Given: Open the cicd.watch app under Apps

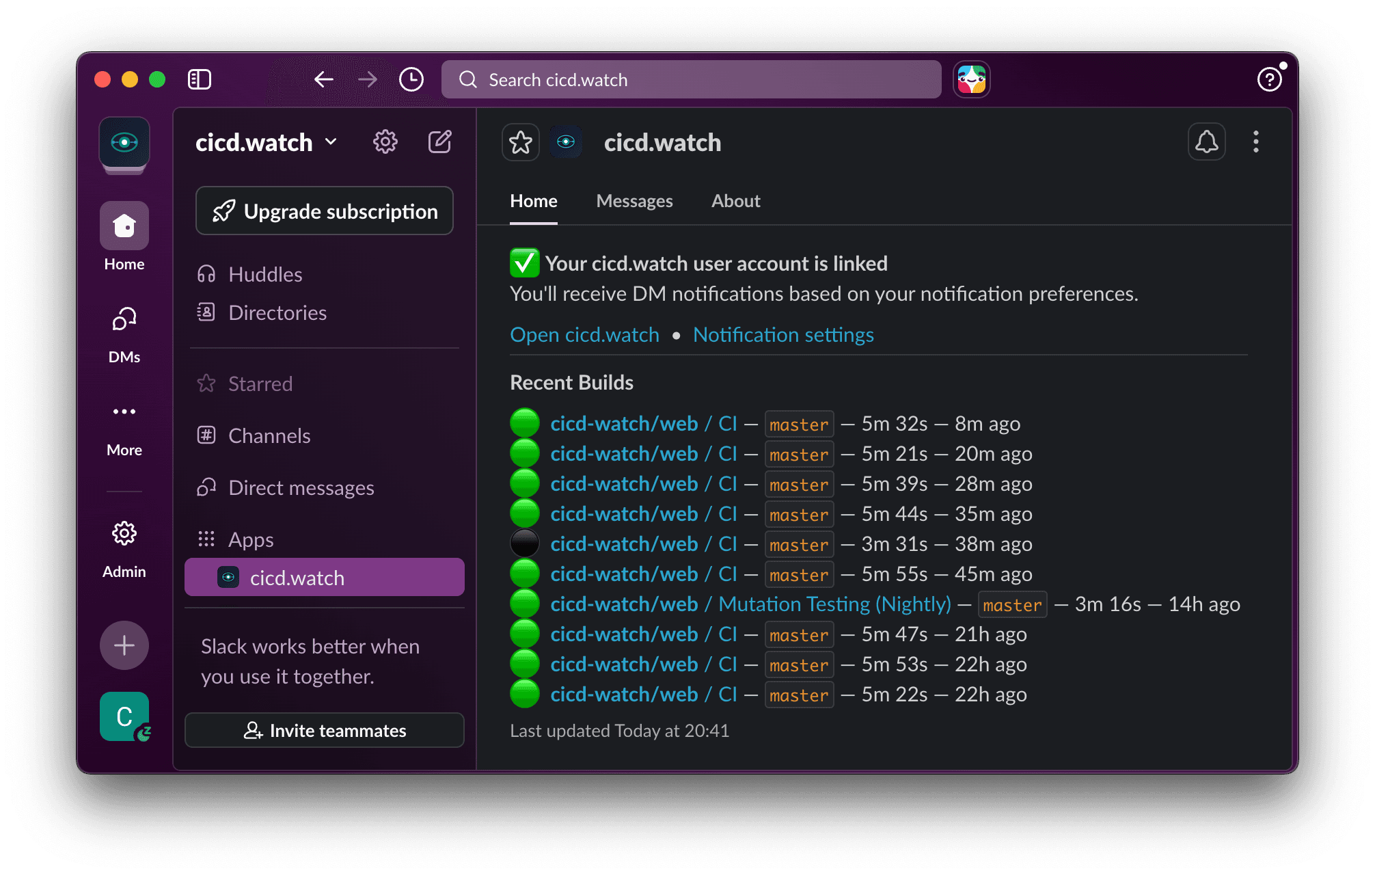Looking at the screenshot, I should [296, 578].
